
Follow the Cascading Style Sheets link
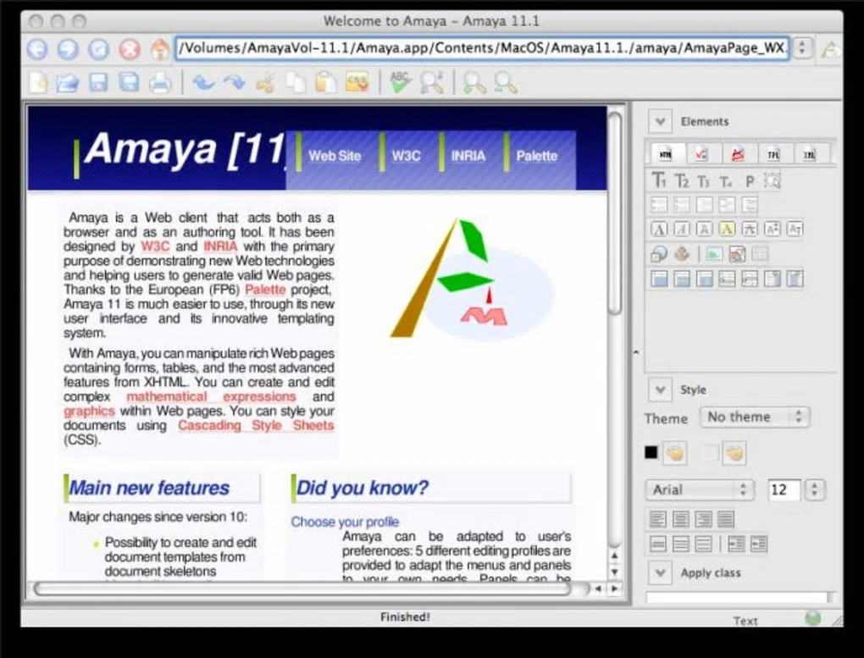coord(256,425)
